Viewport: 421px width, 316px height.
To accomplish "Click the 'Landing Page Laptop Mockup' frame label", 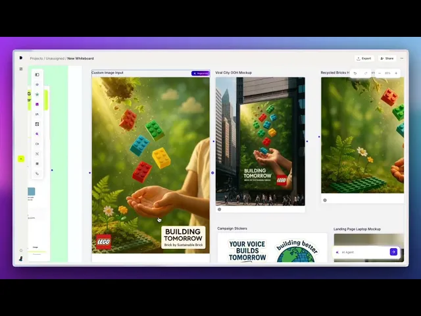I will 357,229.
